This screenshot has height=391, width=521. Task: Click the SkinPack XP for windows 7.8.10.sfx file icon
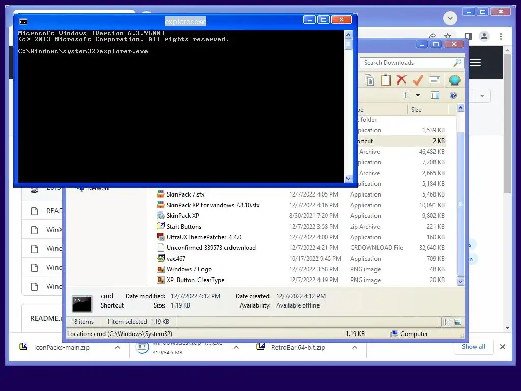[161, 205]
